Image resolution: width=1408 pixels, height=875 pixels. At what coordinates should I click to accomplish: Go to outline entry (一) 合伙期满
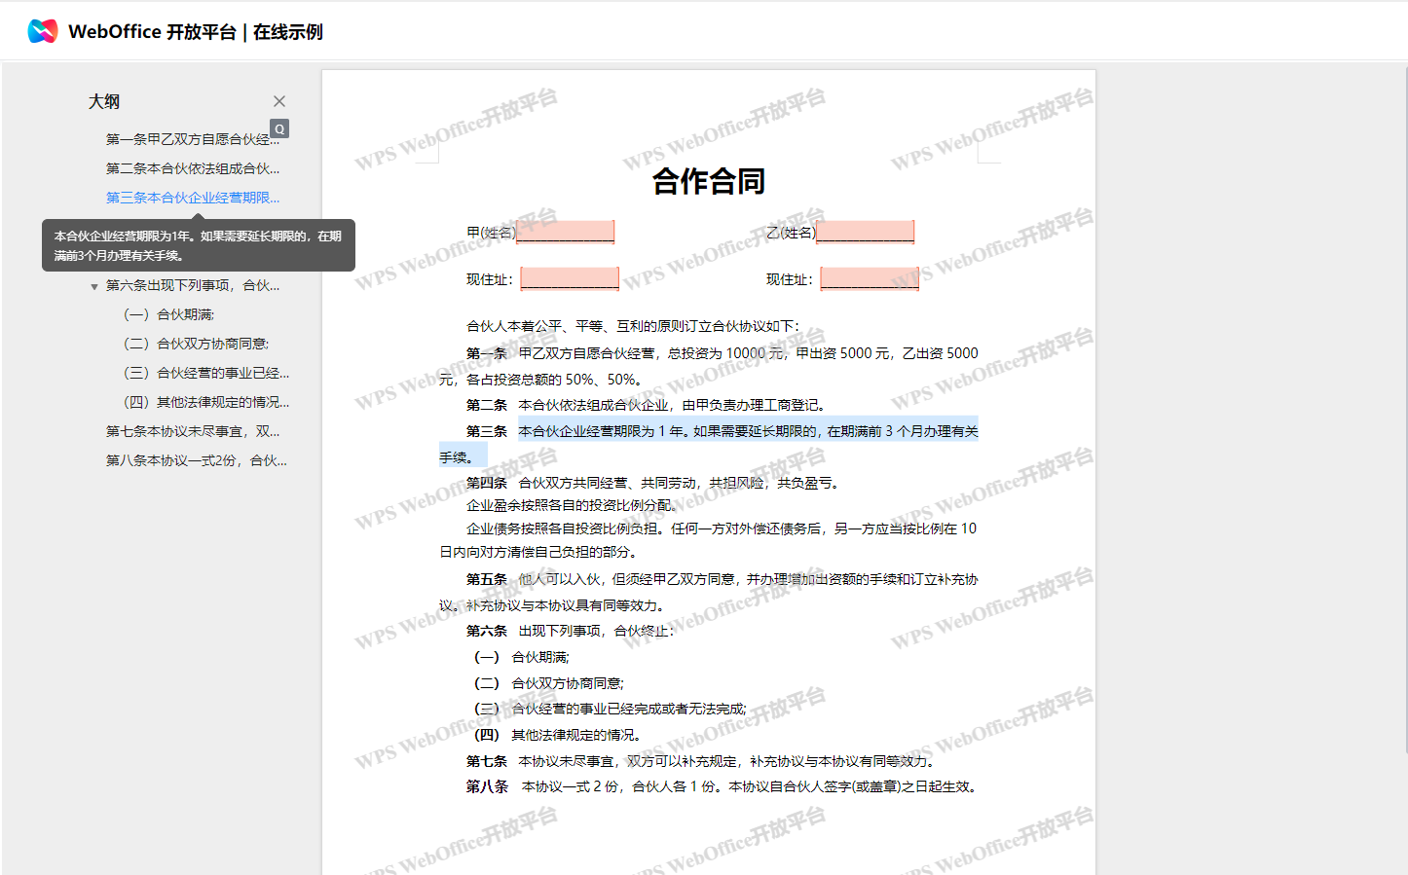tap(168, 314)
